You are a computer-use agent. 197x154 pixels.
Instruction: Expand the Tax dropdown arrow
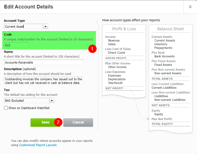52,101
